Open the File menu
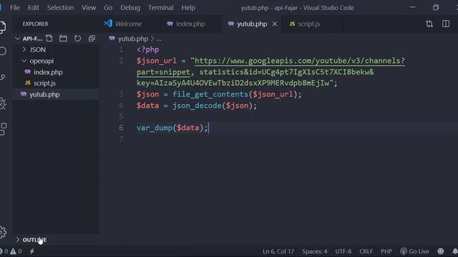The image size is (458, 257). pyautogui.click(x=15, y=8)
